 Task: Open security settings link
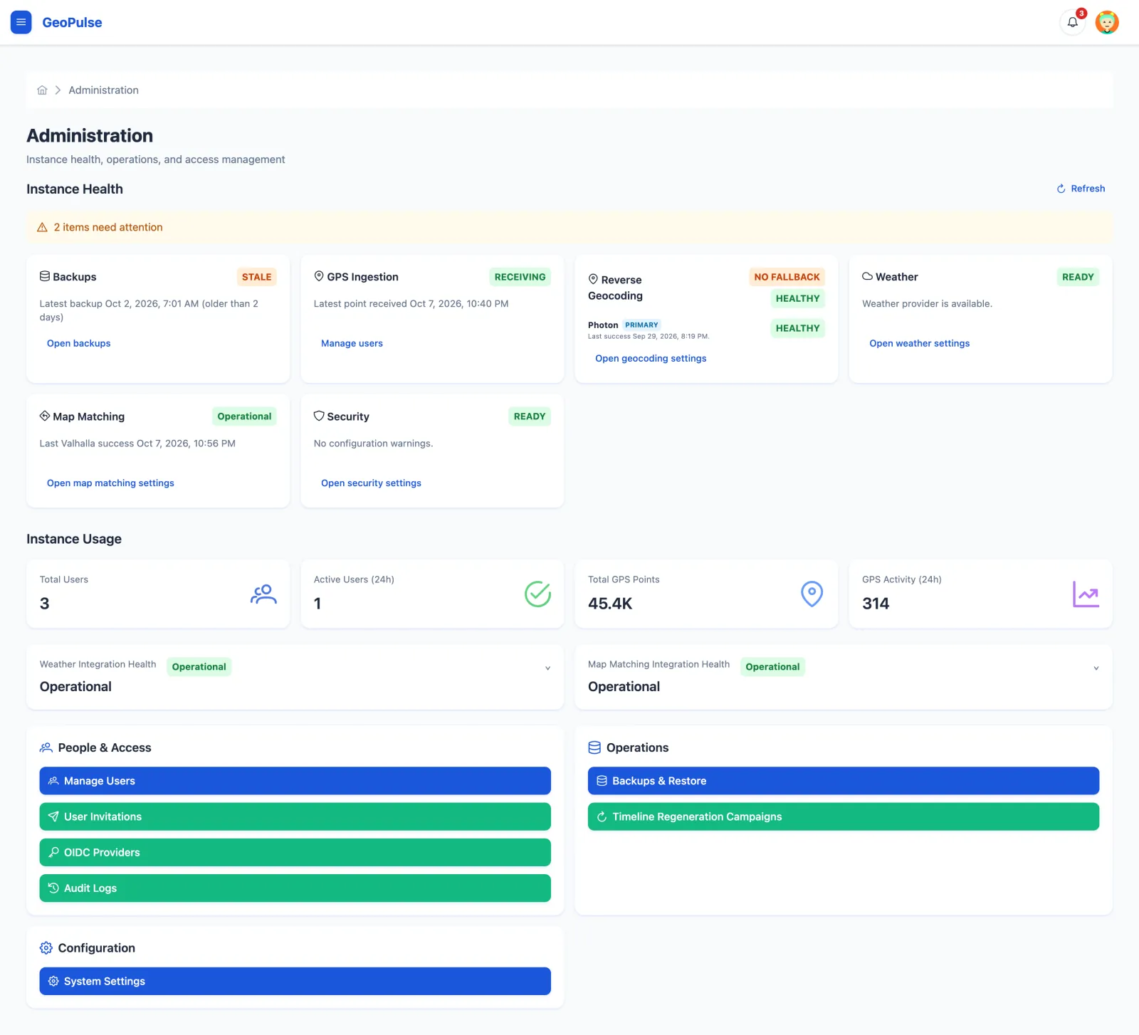(371, 483)
